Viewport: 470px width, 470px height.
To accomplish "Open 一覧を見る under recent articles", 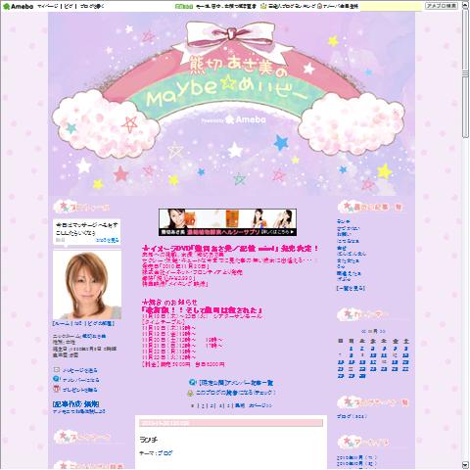I will 351,288.
